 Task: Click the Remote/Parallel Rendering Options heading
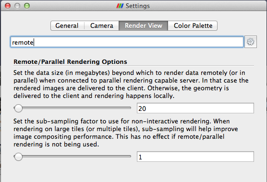tap(70, 61)
